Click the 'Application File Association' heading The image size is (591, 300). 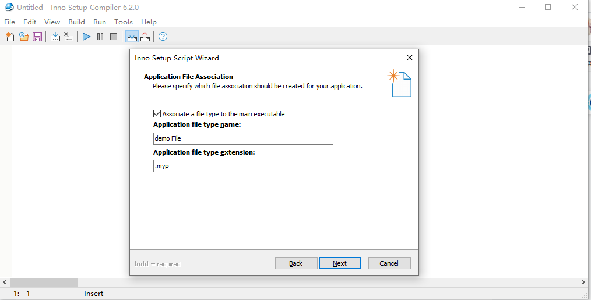(x=188, y=77)
